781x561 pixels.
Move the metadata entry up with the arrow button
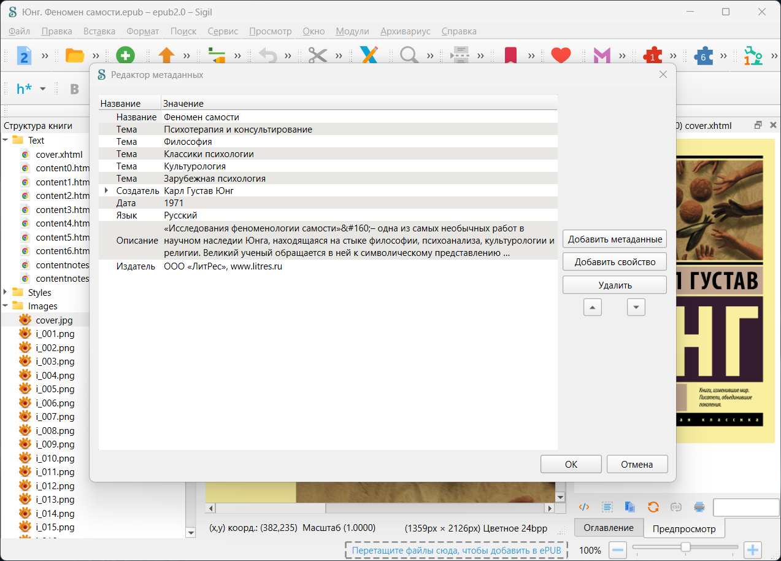593,307
